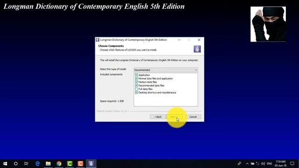Toggle Recommended data files checkbox
The image size is (299, 168).
(136, 85)
